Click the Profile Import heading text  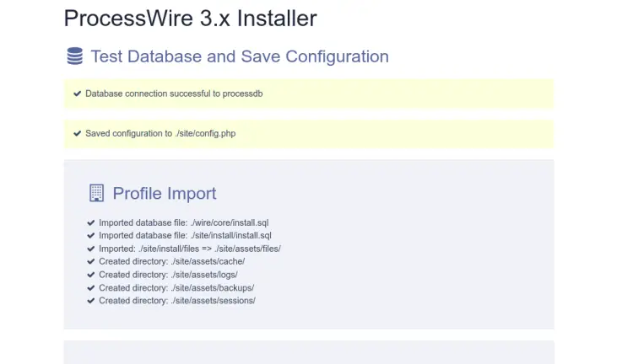[x=165, y=193]
